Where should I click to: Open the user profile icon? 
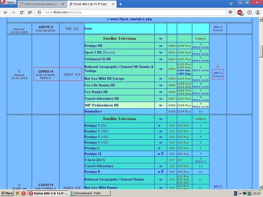tap(258, 12)
